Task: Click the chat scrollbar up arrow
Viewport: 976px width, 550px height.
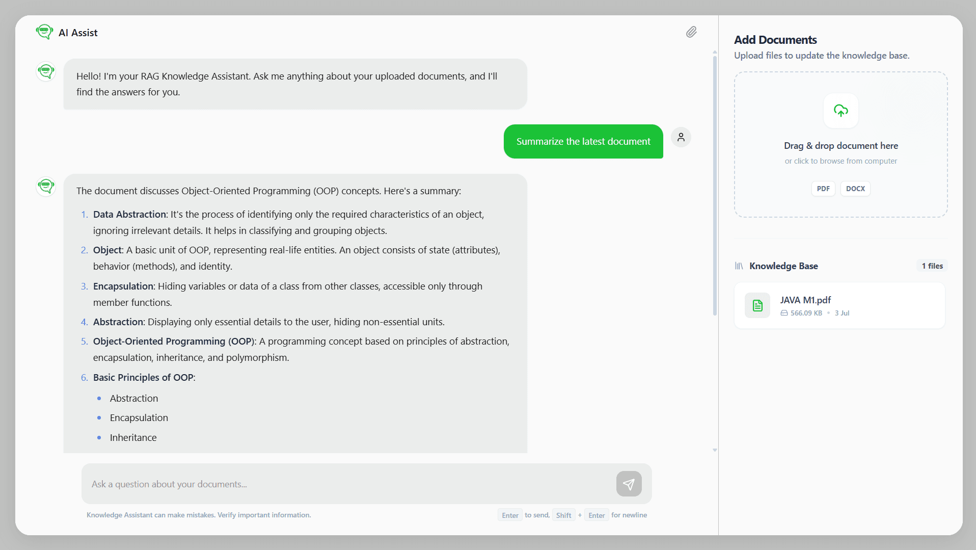Action: point(715,52)
